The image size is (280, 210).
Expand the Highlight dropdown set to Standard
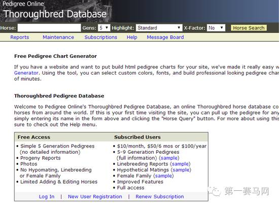[159, 28]
